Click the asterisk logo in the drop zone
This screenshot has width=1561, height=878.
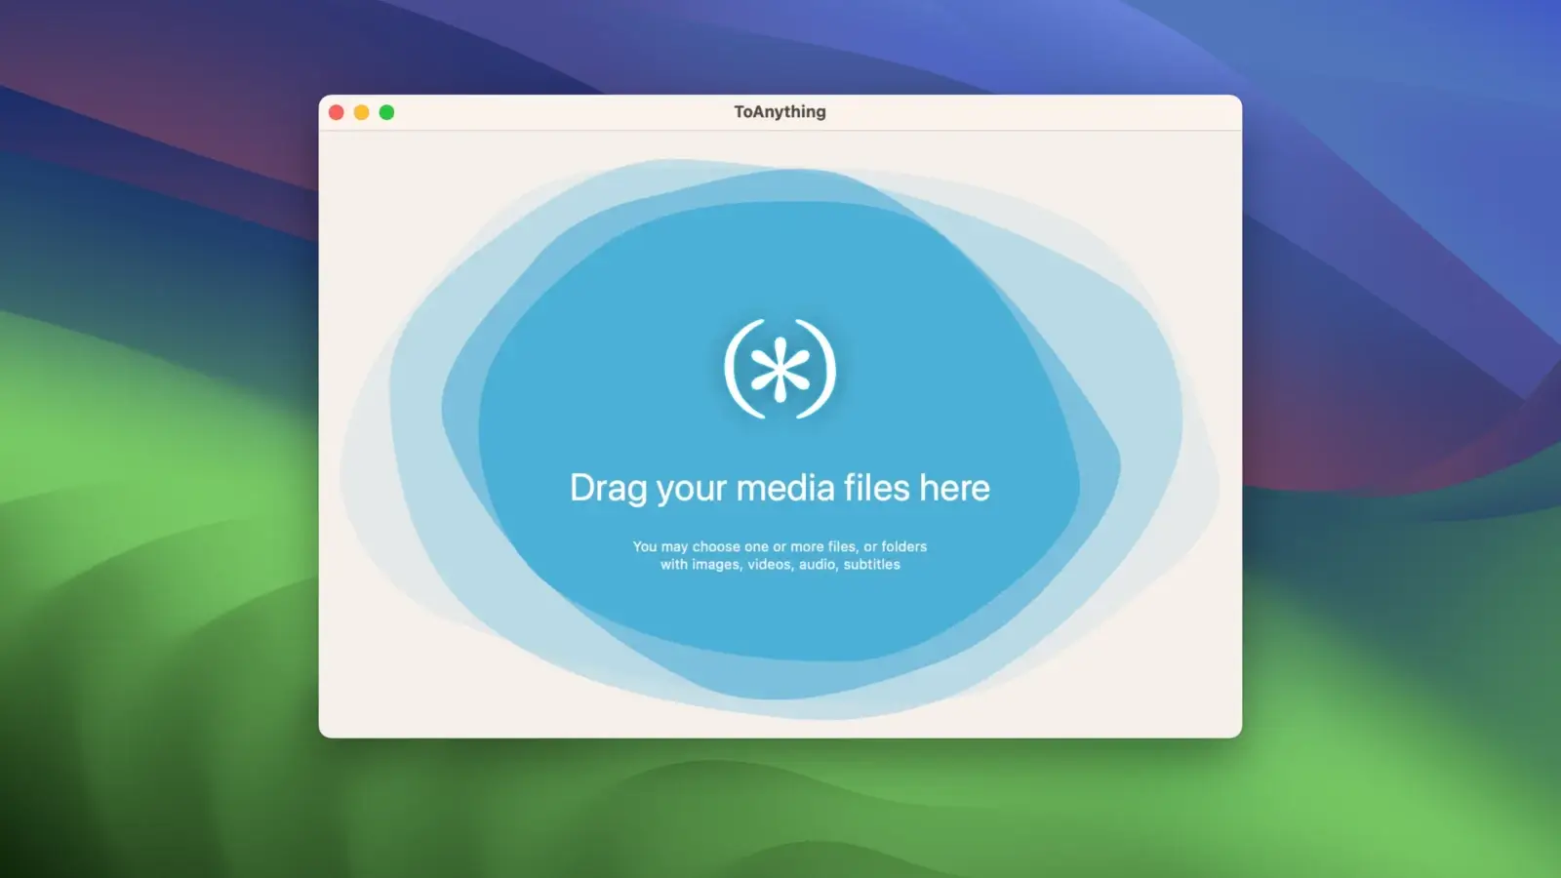[x=780, y=371]
